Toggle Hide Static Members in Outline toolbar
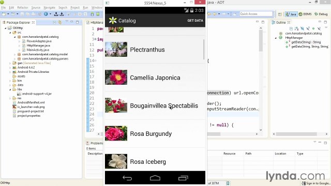 pyautogui.click(x=308, y=28)
